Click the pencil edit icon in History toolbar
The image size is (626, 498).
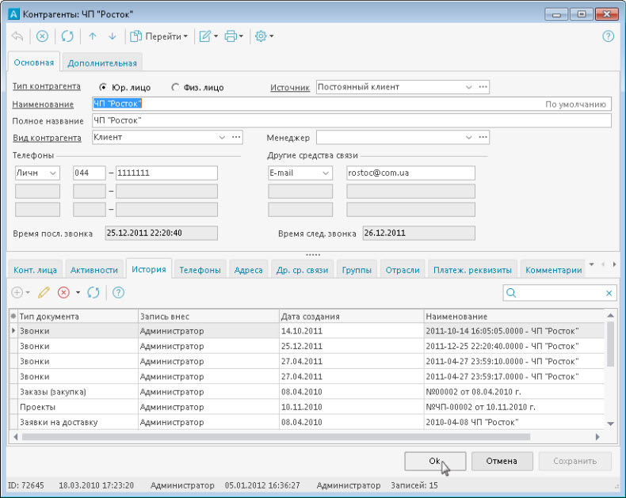tap(44, 293)
